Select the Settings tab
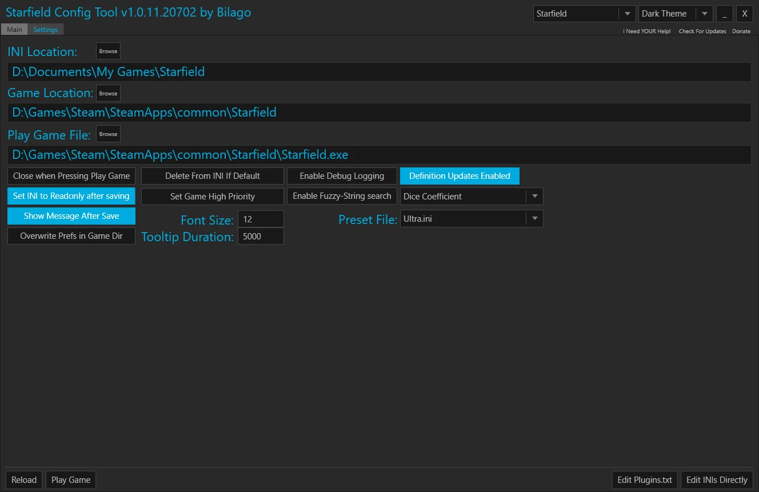 pyautogui.click(x=46, y=30)
